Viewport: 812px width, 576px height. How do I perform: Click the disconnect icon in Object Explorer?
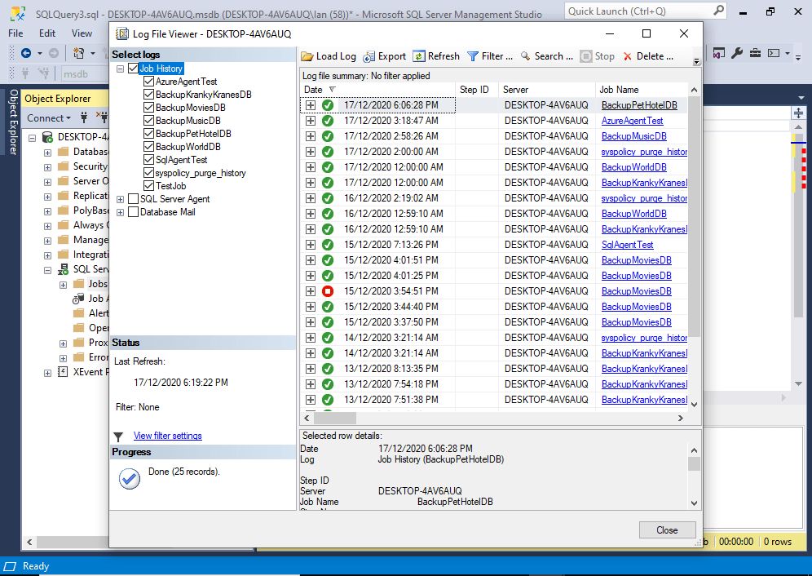pos(102,117)
